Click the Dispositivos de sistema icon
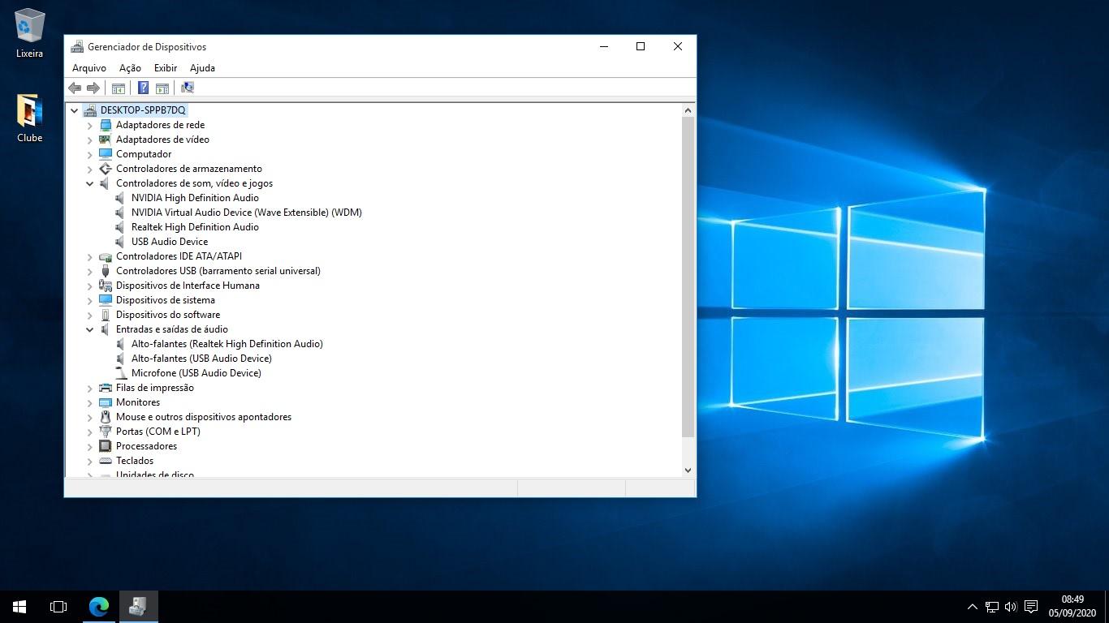Viewport: 1109px width, 623px height. point(106,300)
